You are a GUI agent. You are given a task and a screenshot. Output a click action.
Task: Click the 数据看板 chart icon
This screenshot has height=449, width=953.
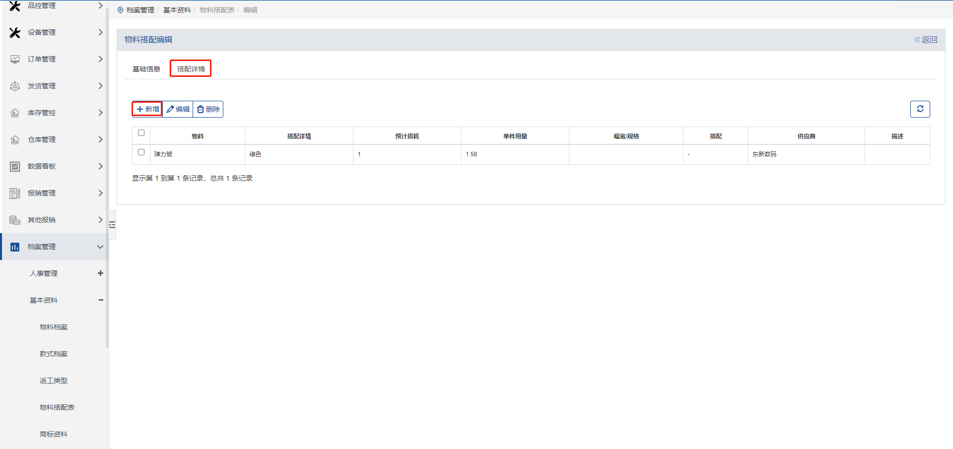point(15,167)
